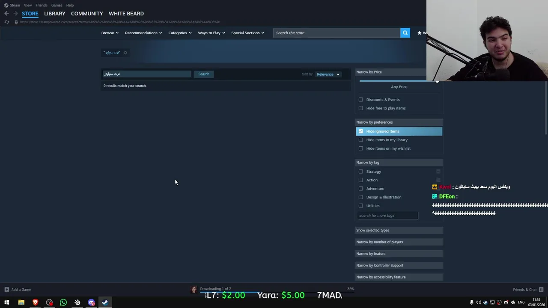Select the STORE tab
The image size is (548, 308).
pyautogui.click(x=30, y=14)
